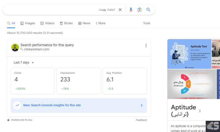
Task: Open the Tools button
Action: (146, 23)
